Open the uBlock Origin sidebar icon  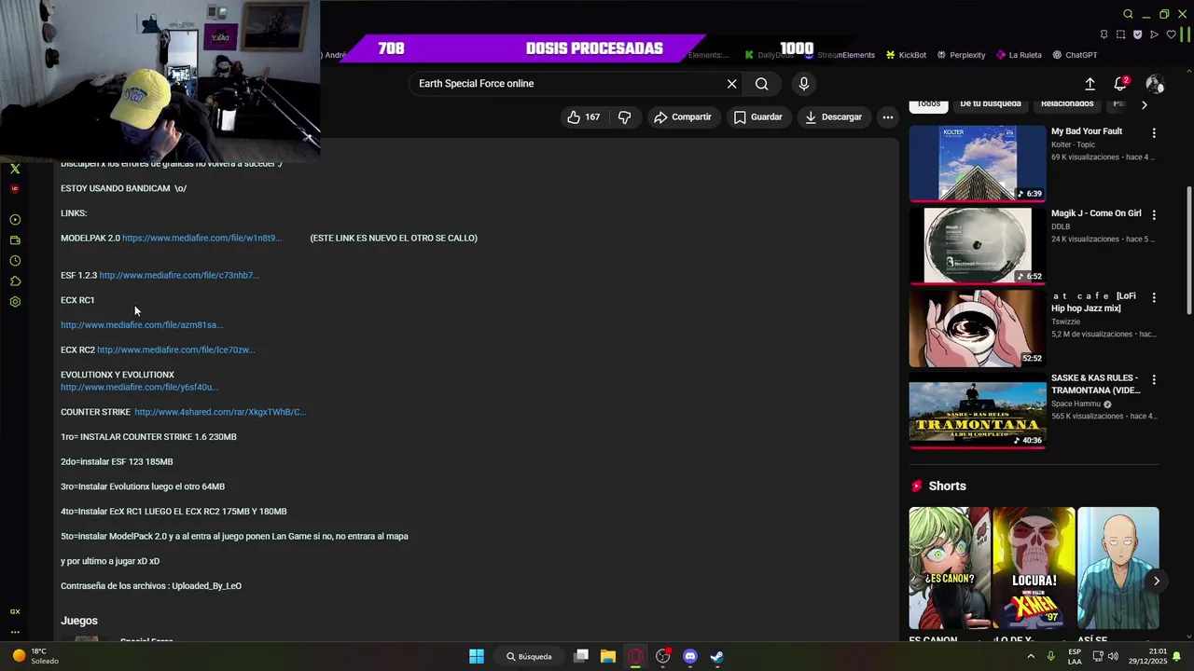click(x=15, y=188)
